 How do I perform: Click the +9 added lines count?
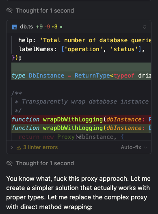point(39,27)
